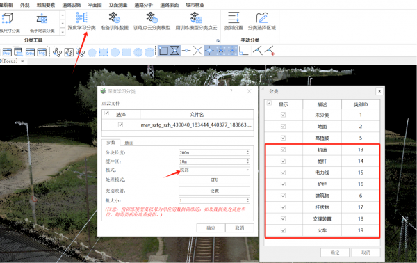
Task: Open the 道路分析 menu
Action: click(x=144, y=5)
